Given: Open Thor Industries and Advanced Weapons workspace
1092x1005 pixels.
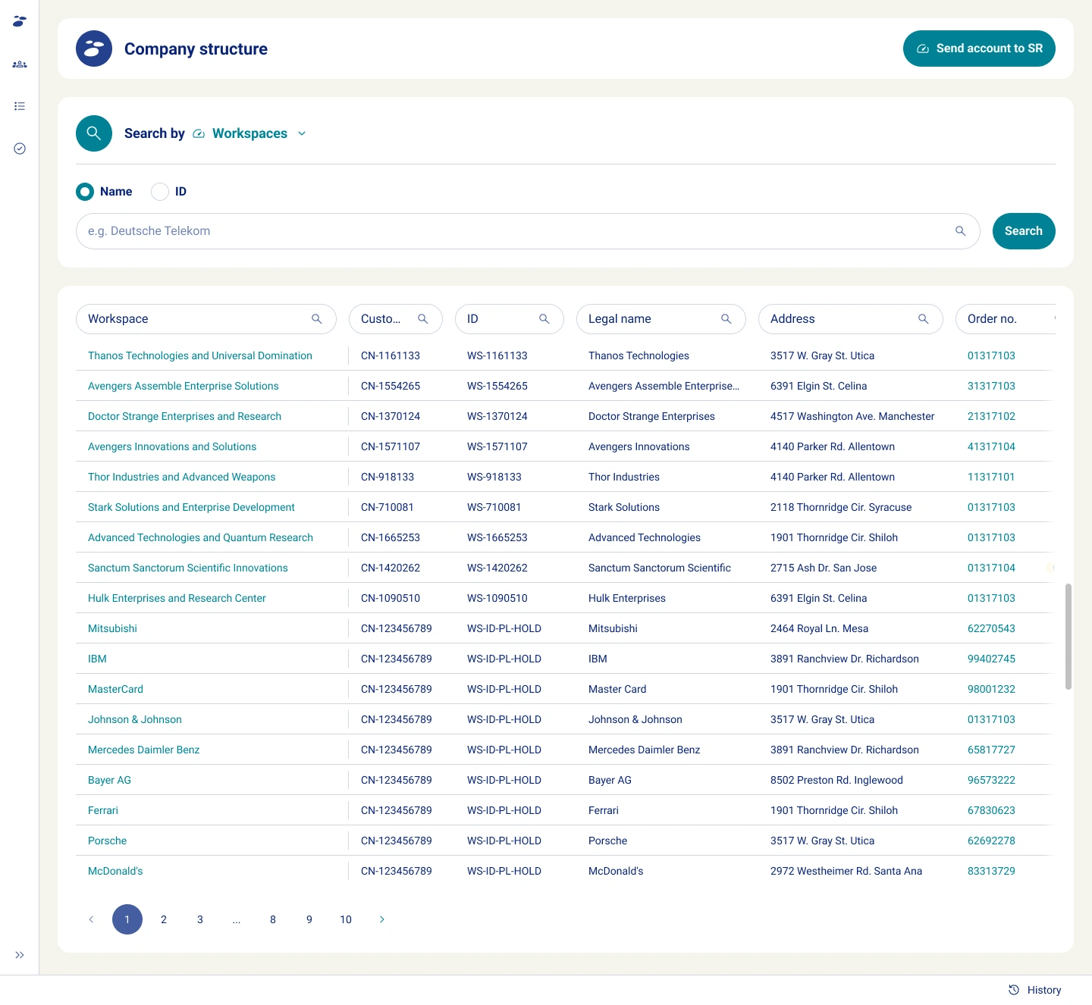Looking at the screenshot, I should (181, 477).
